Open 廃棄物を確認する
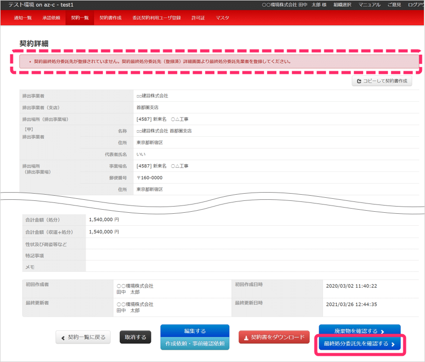 (x=359, y=331)
